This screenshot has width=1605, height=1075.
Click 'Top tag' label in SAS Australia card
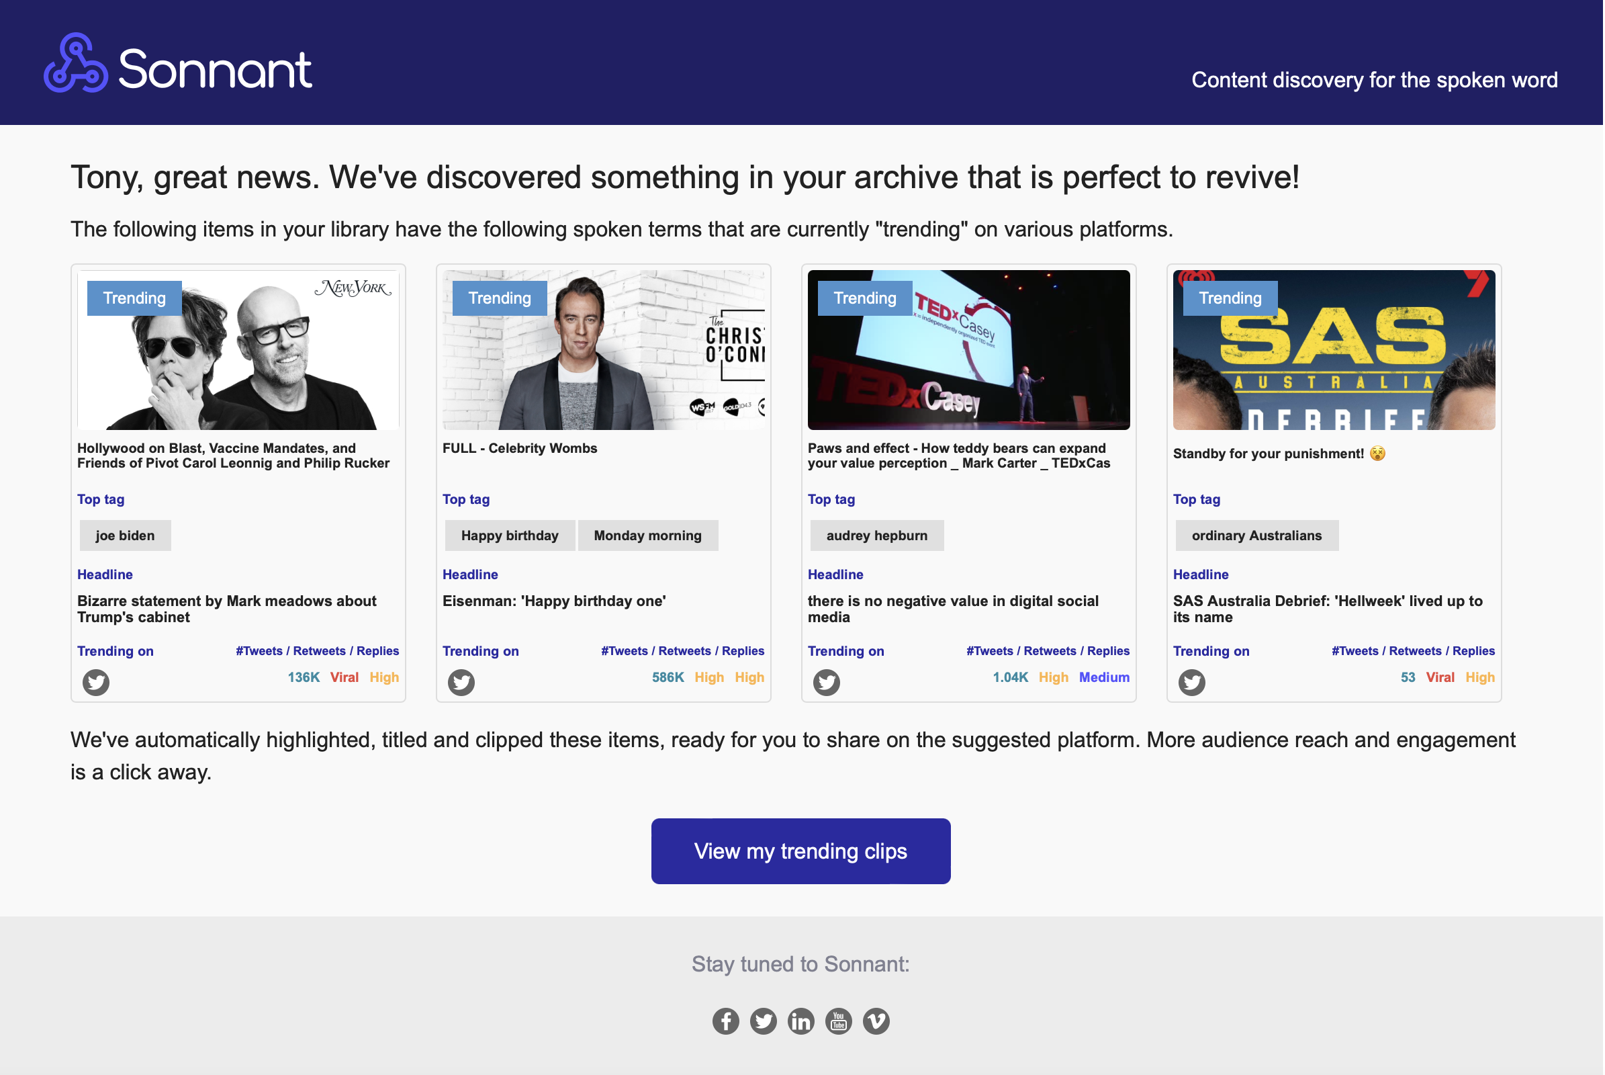point(1198,500)
